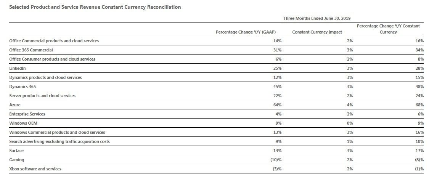Click the 'Percentage Change Y/Y Constant Currency' header
This screenshot has width=429, height=178.
point(388,29)
